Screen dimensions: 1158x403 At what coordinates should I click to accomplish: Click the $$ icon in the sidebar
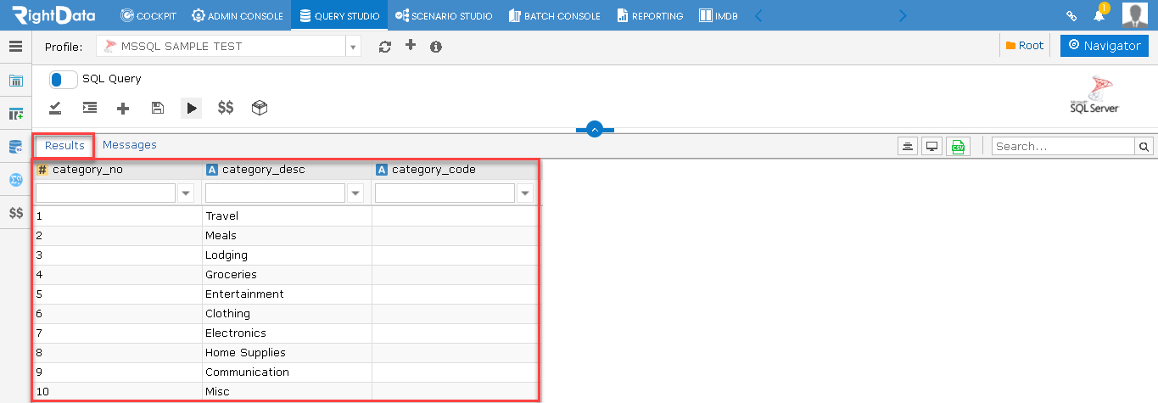pyautogui.click(x=15, y=213)
